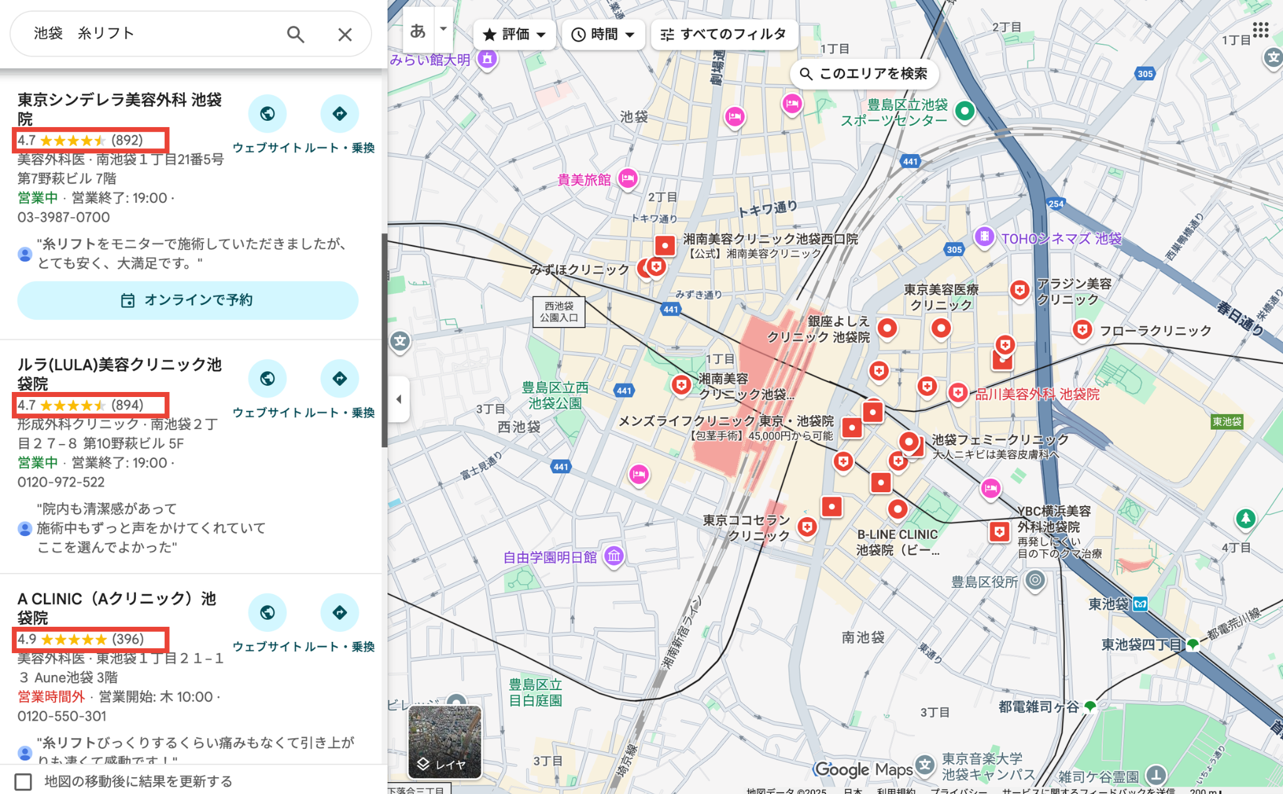Click the このエリアを検索 button
This screenshot has height=794, width=1283.
[865, 74]
